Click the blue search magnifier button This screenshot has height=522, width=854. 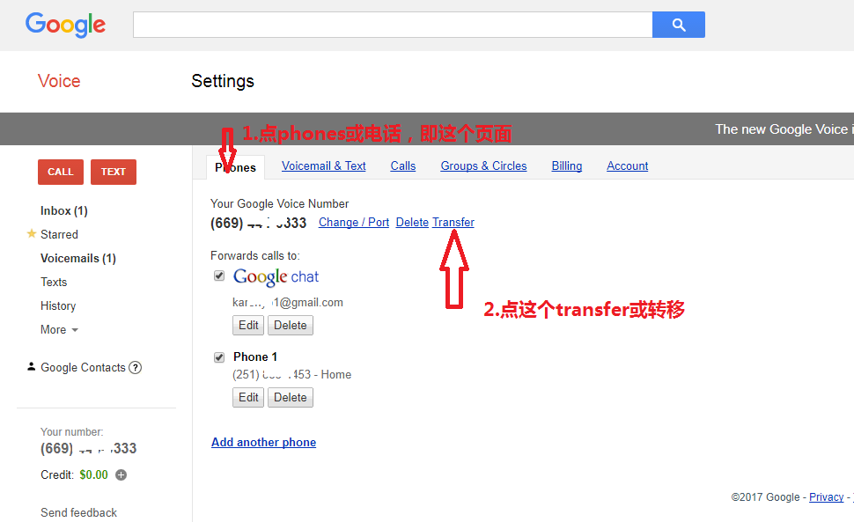pyautogui.click(x=679, y=25)
